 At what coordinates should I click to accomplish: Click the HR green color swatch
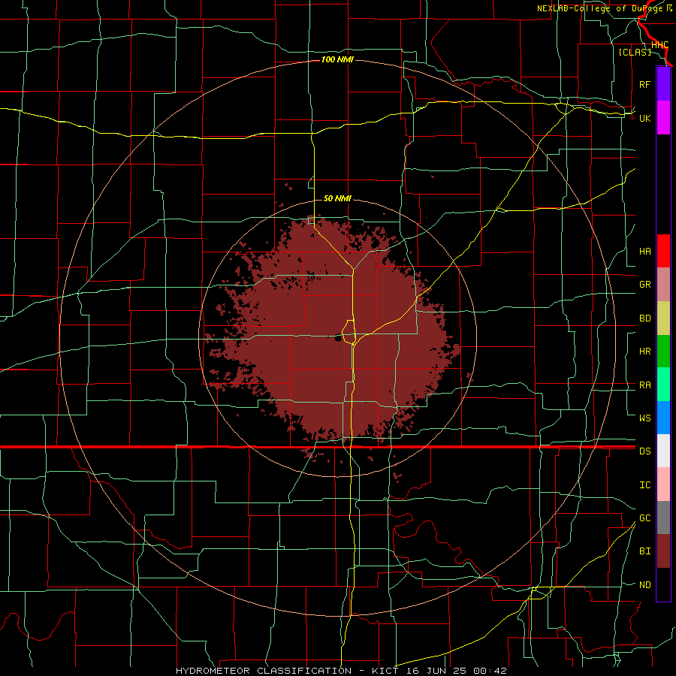tap(663, 352)
